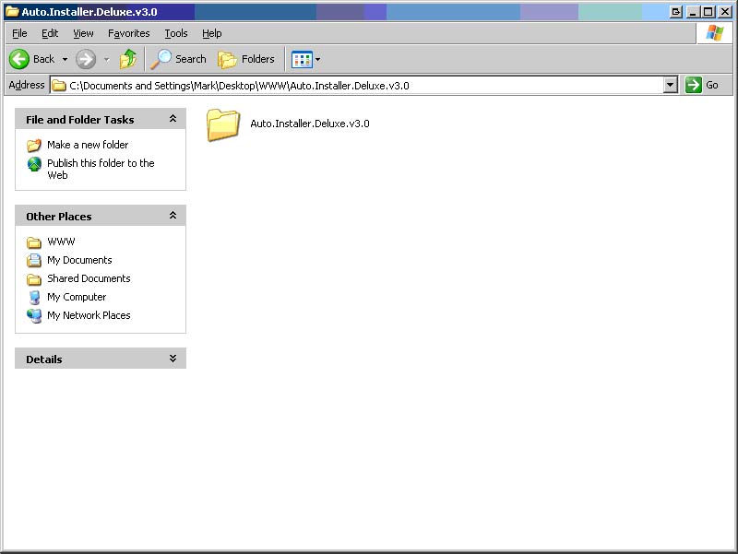Click the title bar folder icon
Image resolution: width=738 pixels, height=554 pixels.
12,12
